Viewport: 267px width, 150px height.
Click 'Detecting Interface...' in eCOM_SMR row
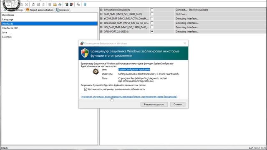[x=187, y=18]
